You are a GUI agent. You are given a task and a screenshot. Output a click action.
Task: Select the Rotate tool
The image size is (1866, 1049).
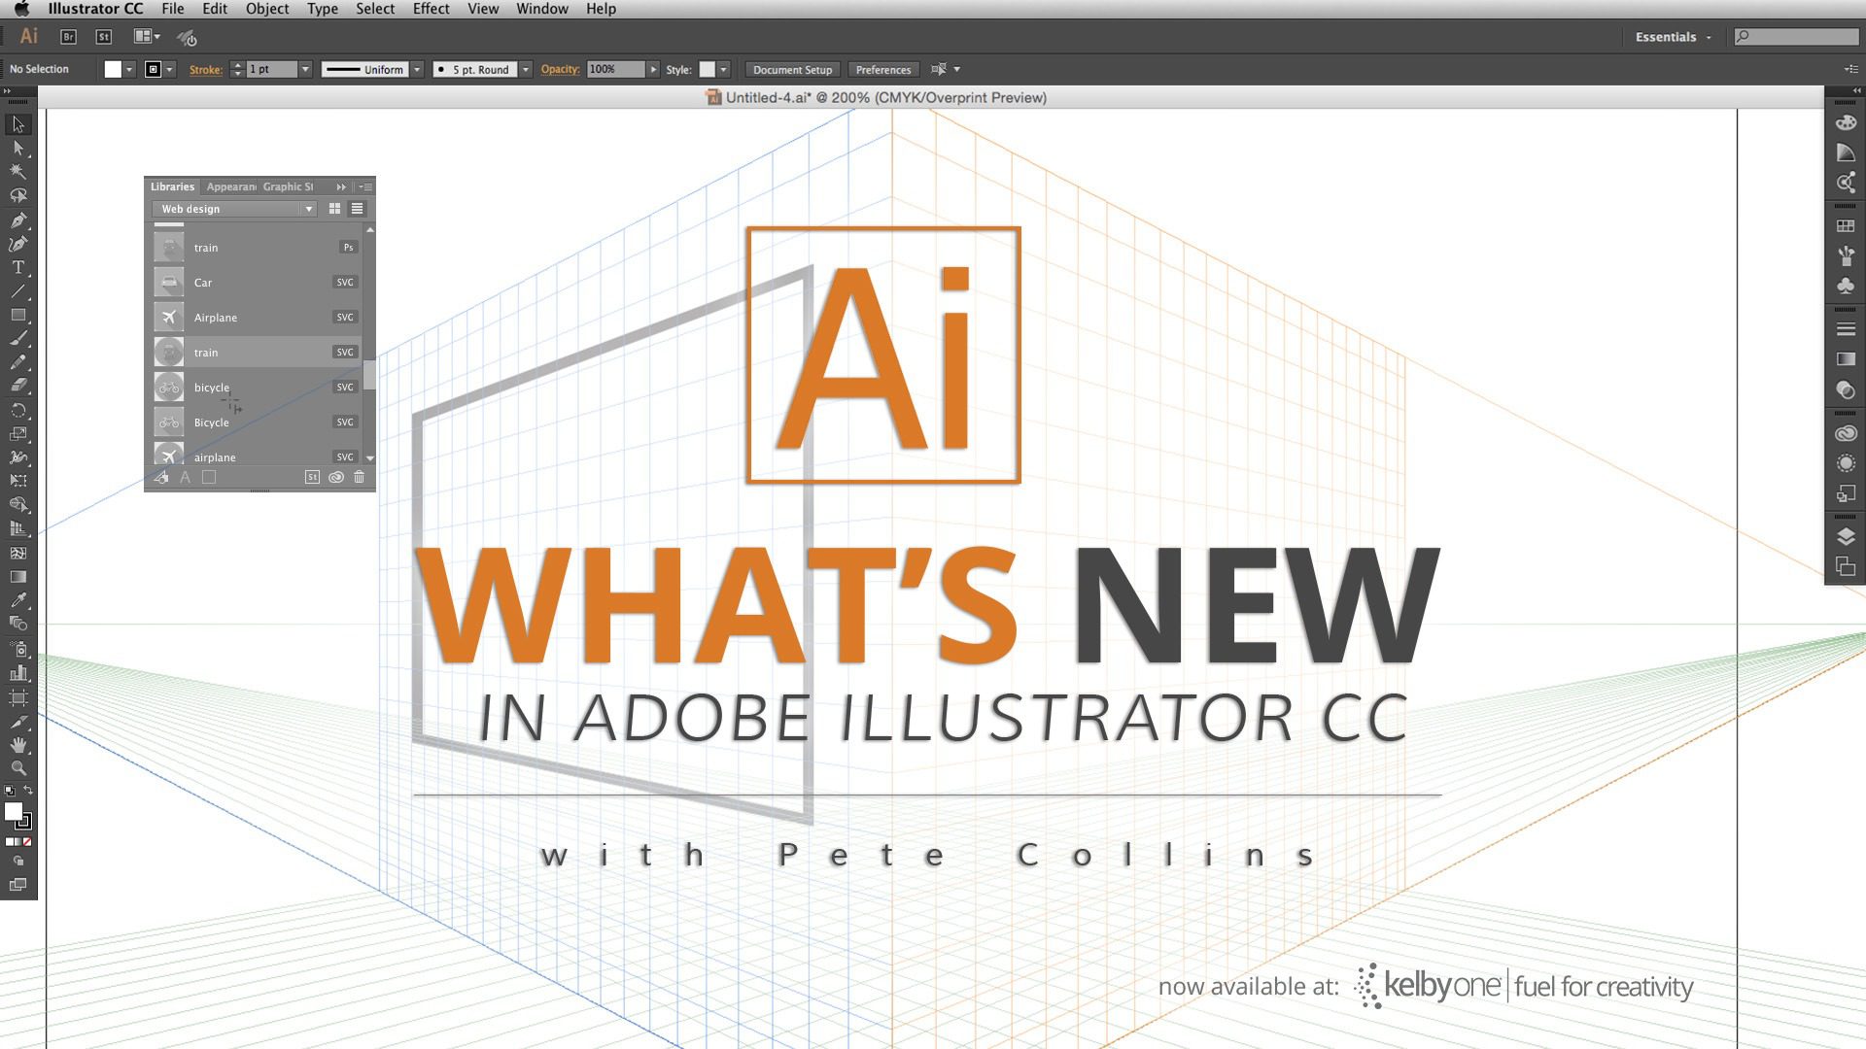pos(17,410)
